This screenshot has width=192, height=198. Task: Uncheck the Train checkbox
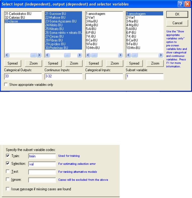8,156
